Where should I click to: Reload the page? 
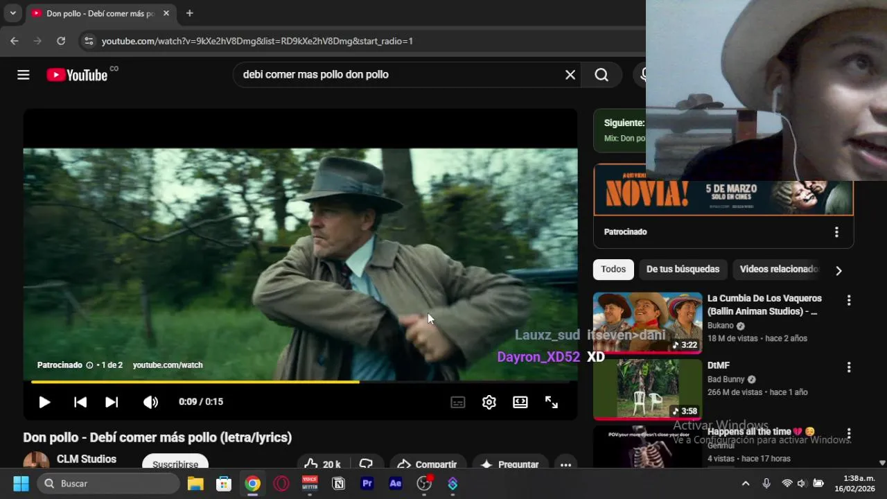coord(61,41)
